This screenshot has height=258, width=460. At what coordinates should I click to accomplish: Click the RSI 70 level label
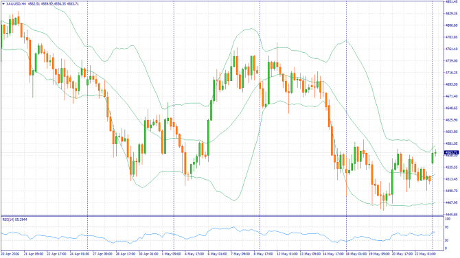(447, 227)
